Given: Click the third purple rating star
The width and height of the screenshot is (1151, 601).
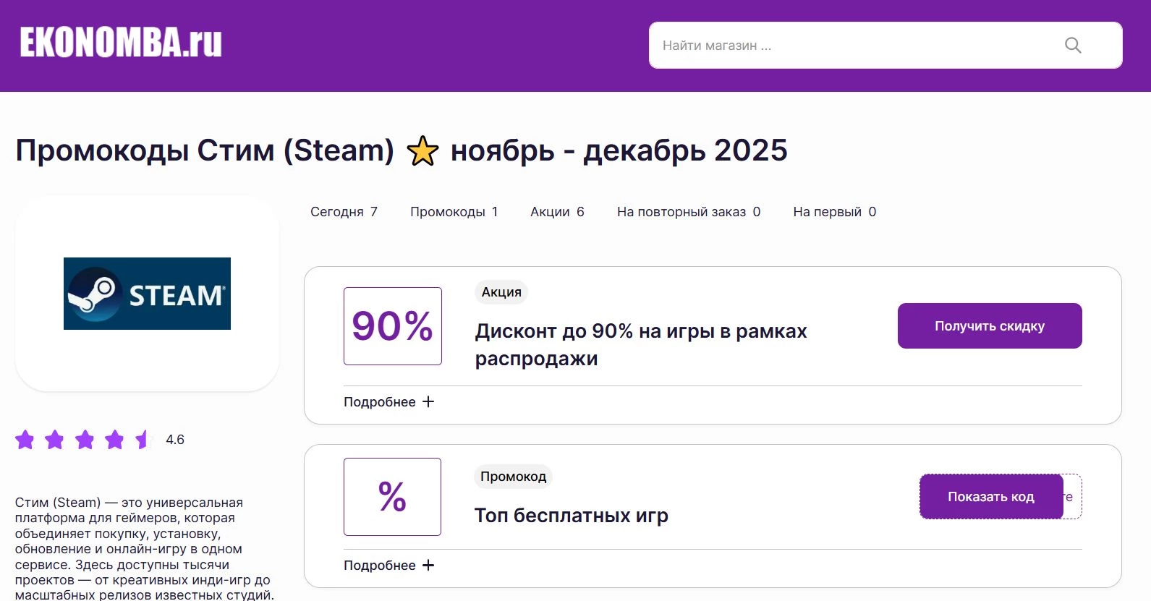Looking at the screenshot, I should coord(85,440).
